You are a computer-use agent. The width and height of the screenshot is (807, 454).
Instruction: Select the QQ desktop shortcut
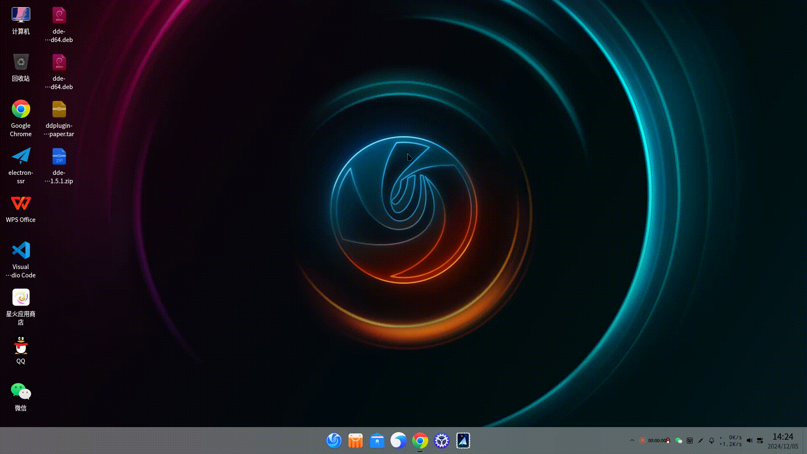21,351
